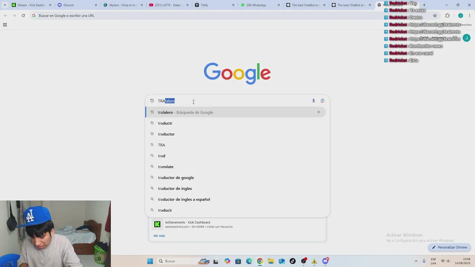Switch to the WhatsApp tab

pyautogui.click(x=260, y=5)
